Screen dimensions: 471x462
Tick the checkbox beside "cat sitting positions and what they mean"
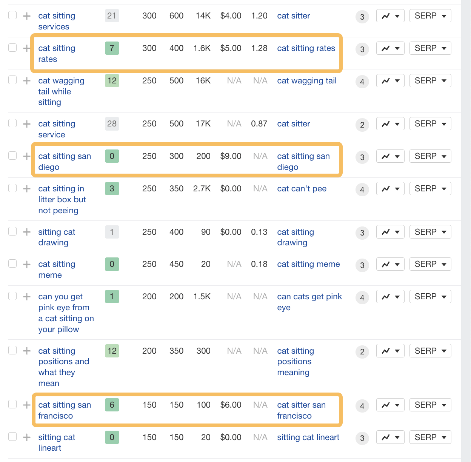point(12,350)
